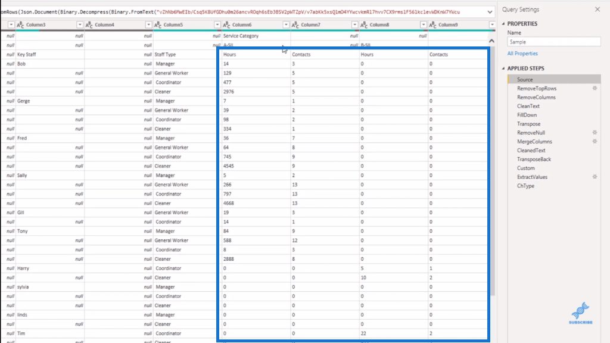
Task: Click the Column9 data type icon
Action: point(432,25)
